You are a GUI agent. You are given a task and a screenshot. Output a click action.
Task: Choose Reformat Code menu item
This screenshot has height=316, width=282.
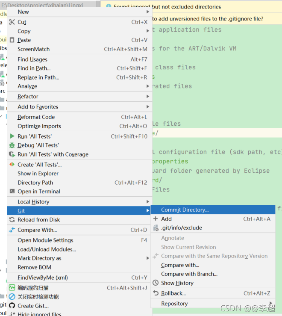[79, 117]
